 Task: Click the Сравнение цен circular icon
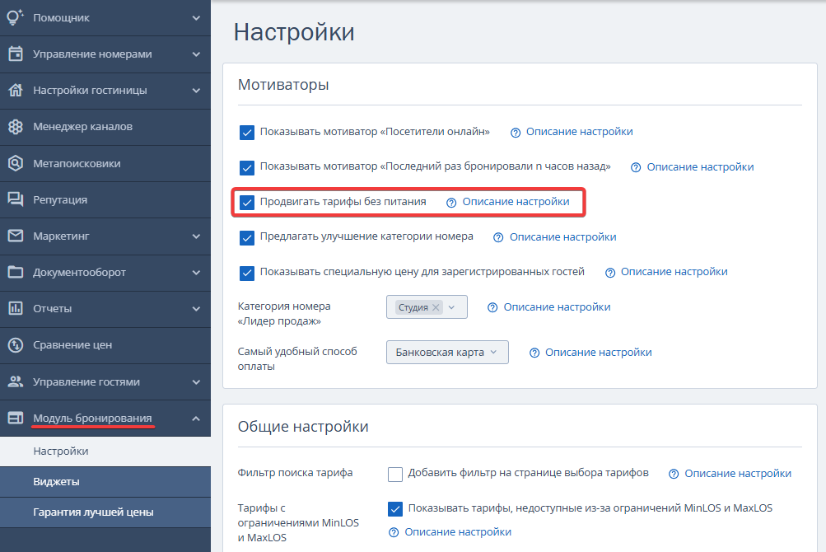tap(16, 345)
